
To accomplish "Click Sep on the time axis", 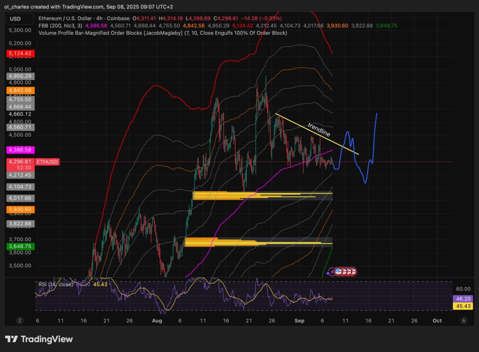I will (x=299, y=321).
